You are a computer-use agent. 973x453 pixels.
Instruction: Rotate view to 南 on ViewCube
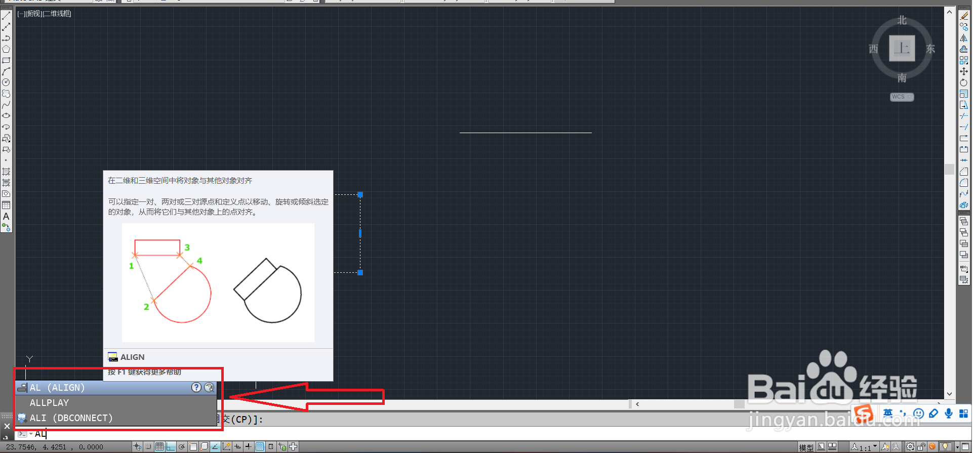click(x=902, y=78)
